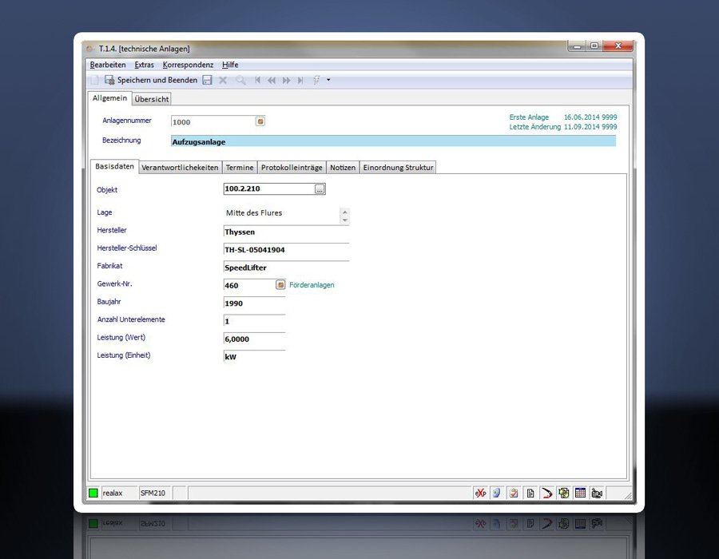
Task: Minimize the T.1.4. technische Anlagen window
Action: pos(577,46)
